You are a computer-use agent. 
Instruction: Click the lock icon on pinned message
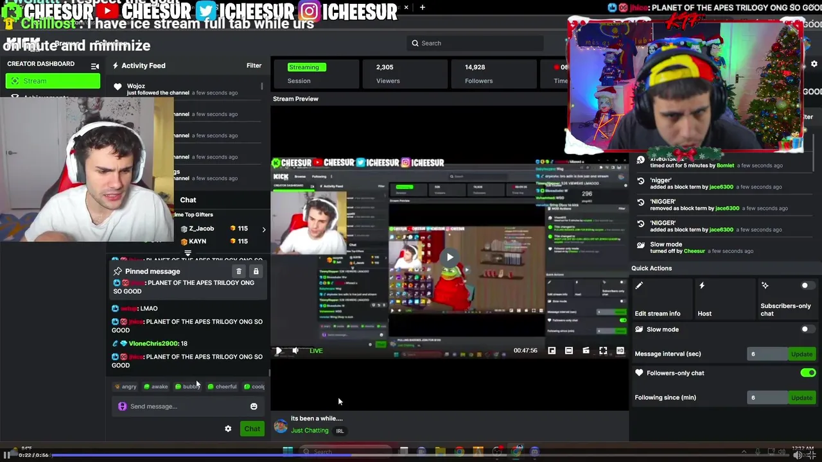(x=256, y=271)
